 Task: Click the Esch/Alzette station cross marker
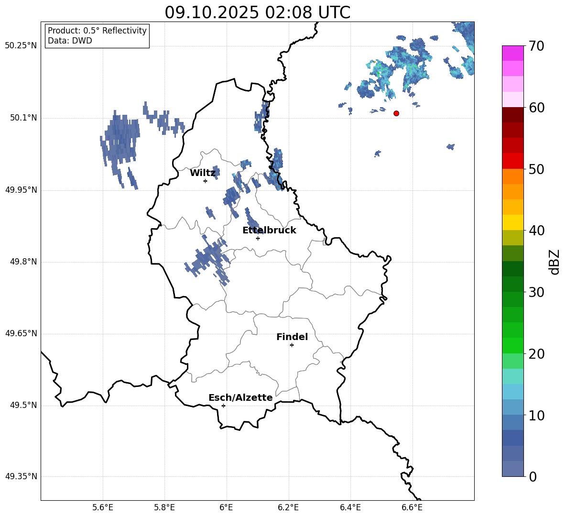coord(223,406)
